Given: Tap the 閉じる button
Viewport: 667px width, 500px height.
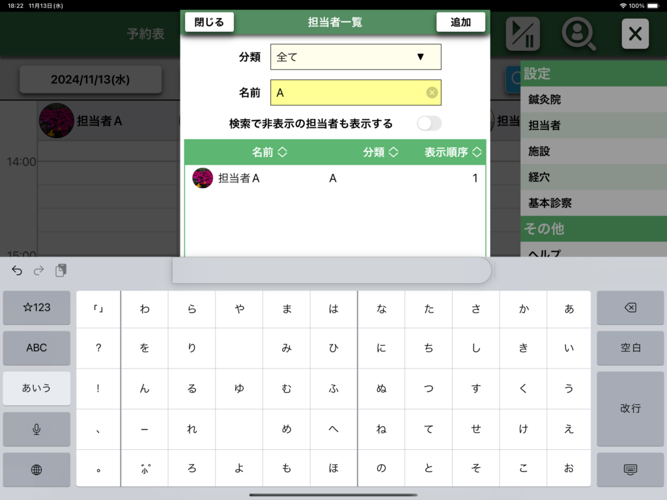Looking at the screenshot, I should point(209,22).
